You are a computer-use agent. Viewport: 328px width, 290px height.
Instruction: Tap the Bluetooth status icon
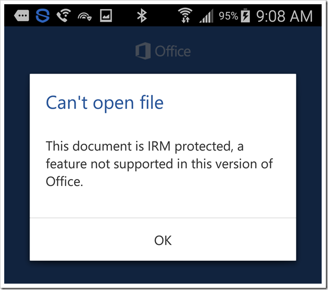141,16
